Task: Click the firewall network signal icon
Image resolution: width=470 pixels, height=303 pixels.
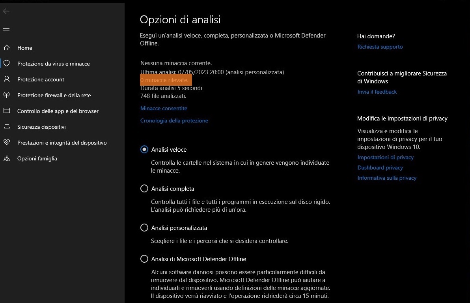Action: point(6,95)
